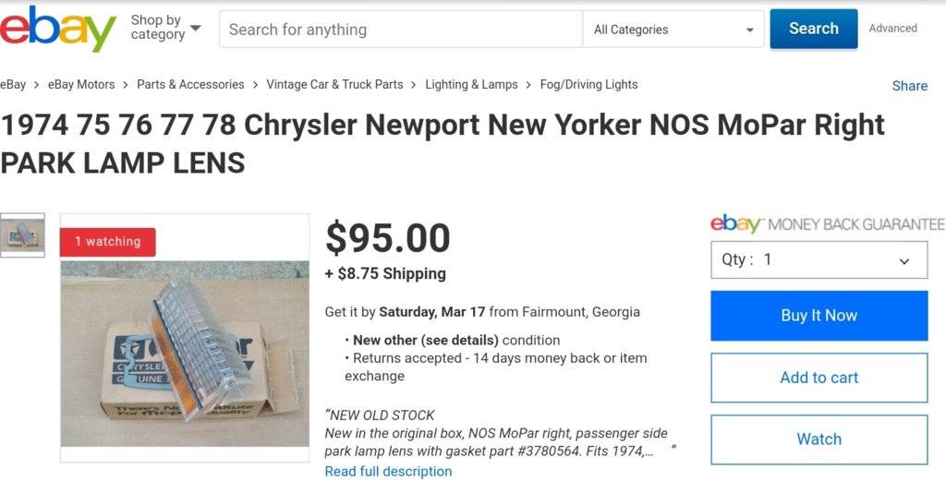946x481 pixels.
Task: Select Vintage Car & Truck Parts breadcrumb
Action: click(334, 84)
